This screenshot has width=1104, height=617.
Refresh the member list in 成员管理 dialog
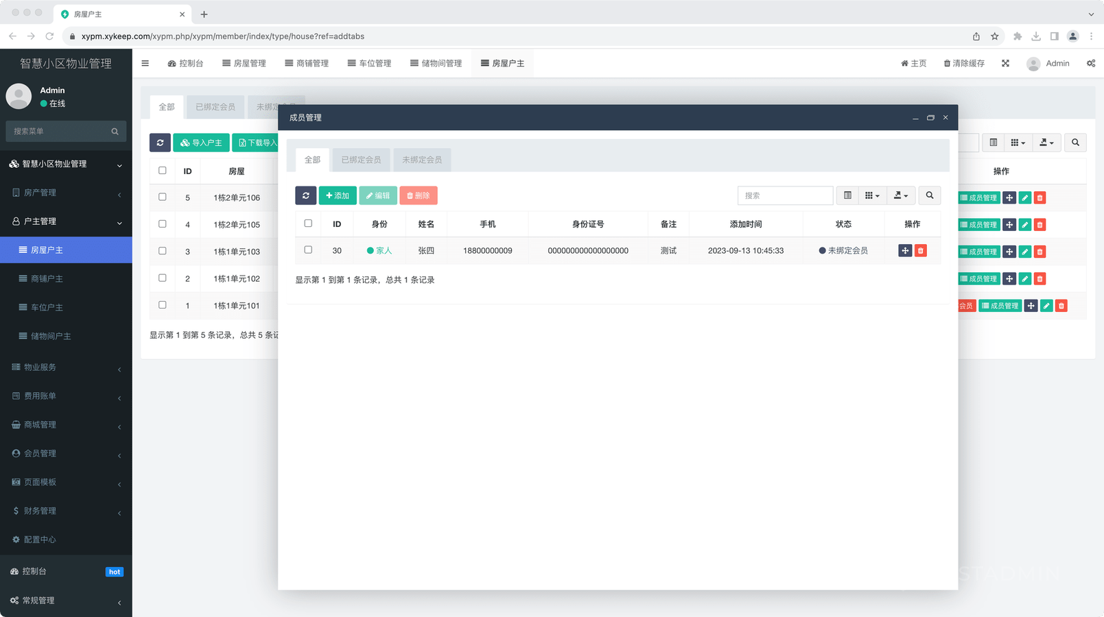pos(305,195)
